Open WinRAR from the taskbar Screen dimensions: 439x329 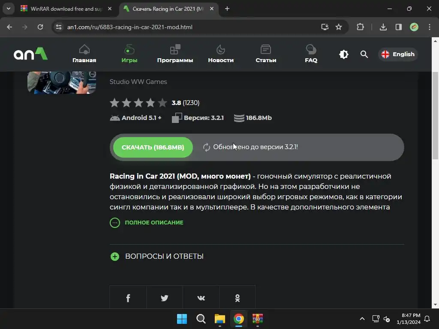click(x=258, y=319)
